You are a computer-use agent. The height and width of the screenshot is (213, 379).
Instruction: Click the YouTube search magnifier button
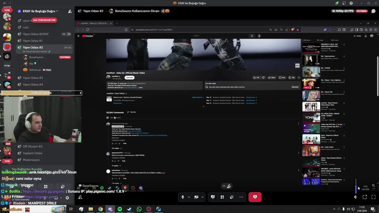[x=252, y=36]
